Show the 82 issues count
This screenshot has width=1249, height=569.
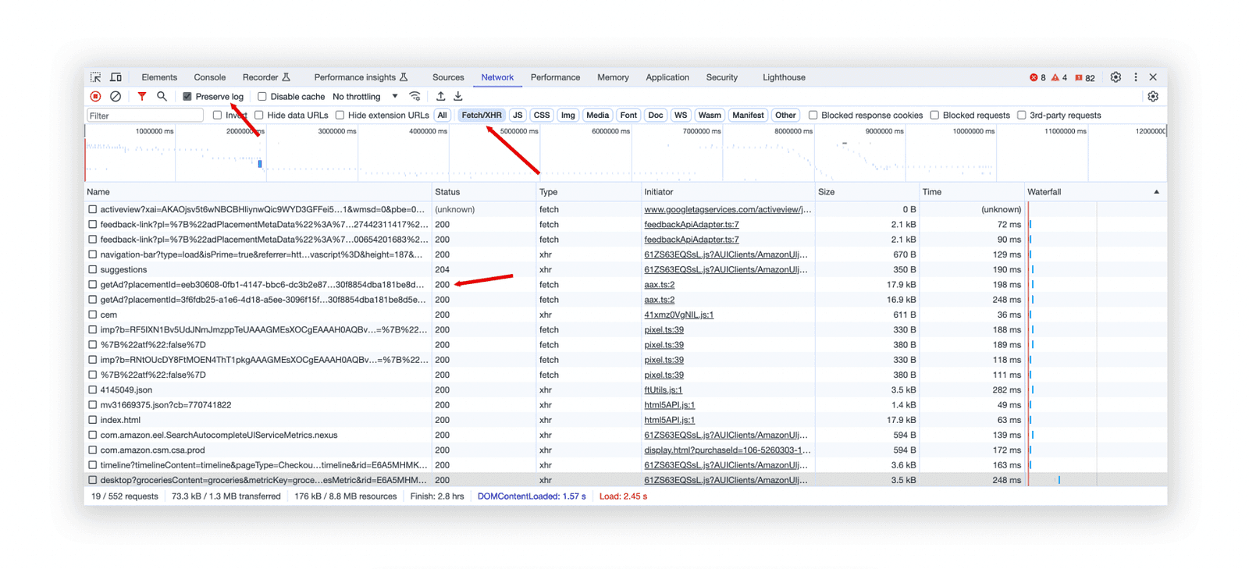click(1085, 77)
